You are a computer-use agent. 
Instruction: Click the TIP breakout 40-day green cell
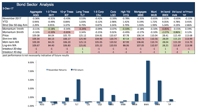point(188,52)
